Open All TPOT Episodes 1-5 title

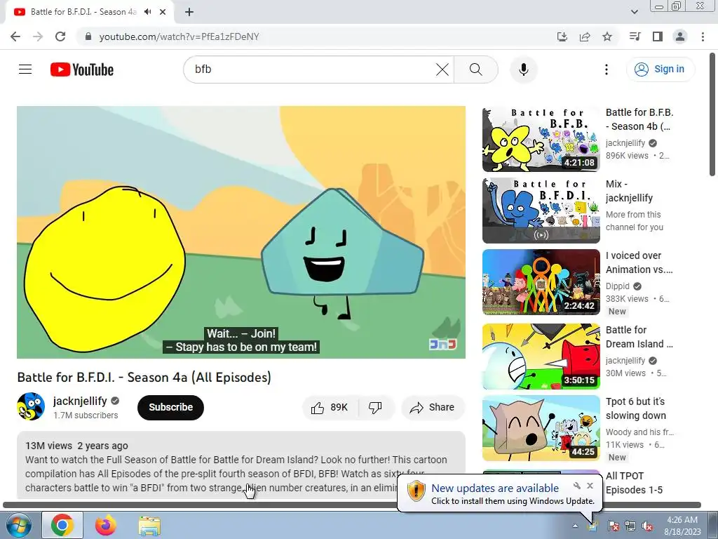point(634,483)
